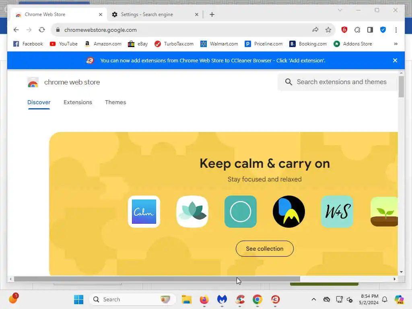The height and width of the screenshot is (309, 412).
Task: Share this page via share icon
Action: click(315, 30)
